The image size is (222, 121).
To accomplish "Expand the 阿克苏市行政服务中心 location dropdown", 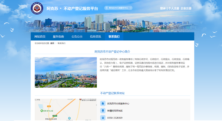I will coord(118,8).
